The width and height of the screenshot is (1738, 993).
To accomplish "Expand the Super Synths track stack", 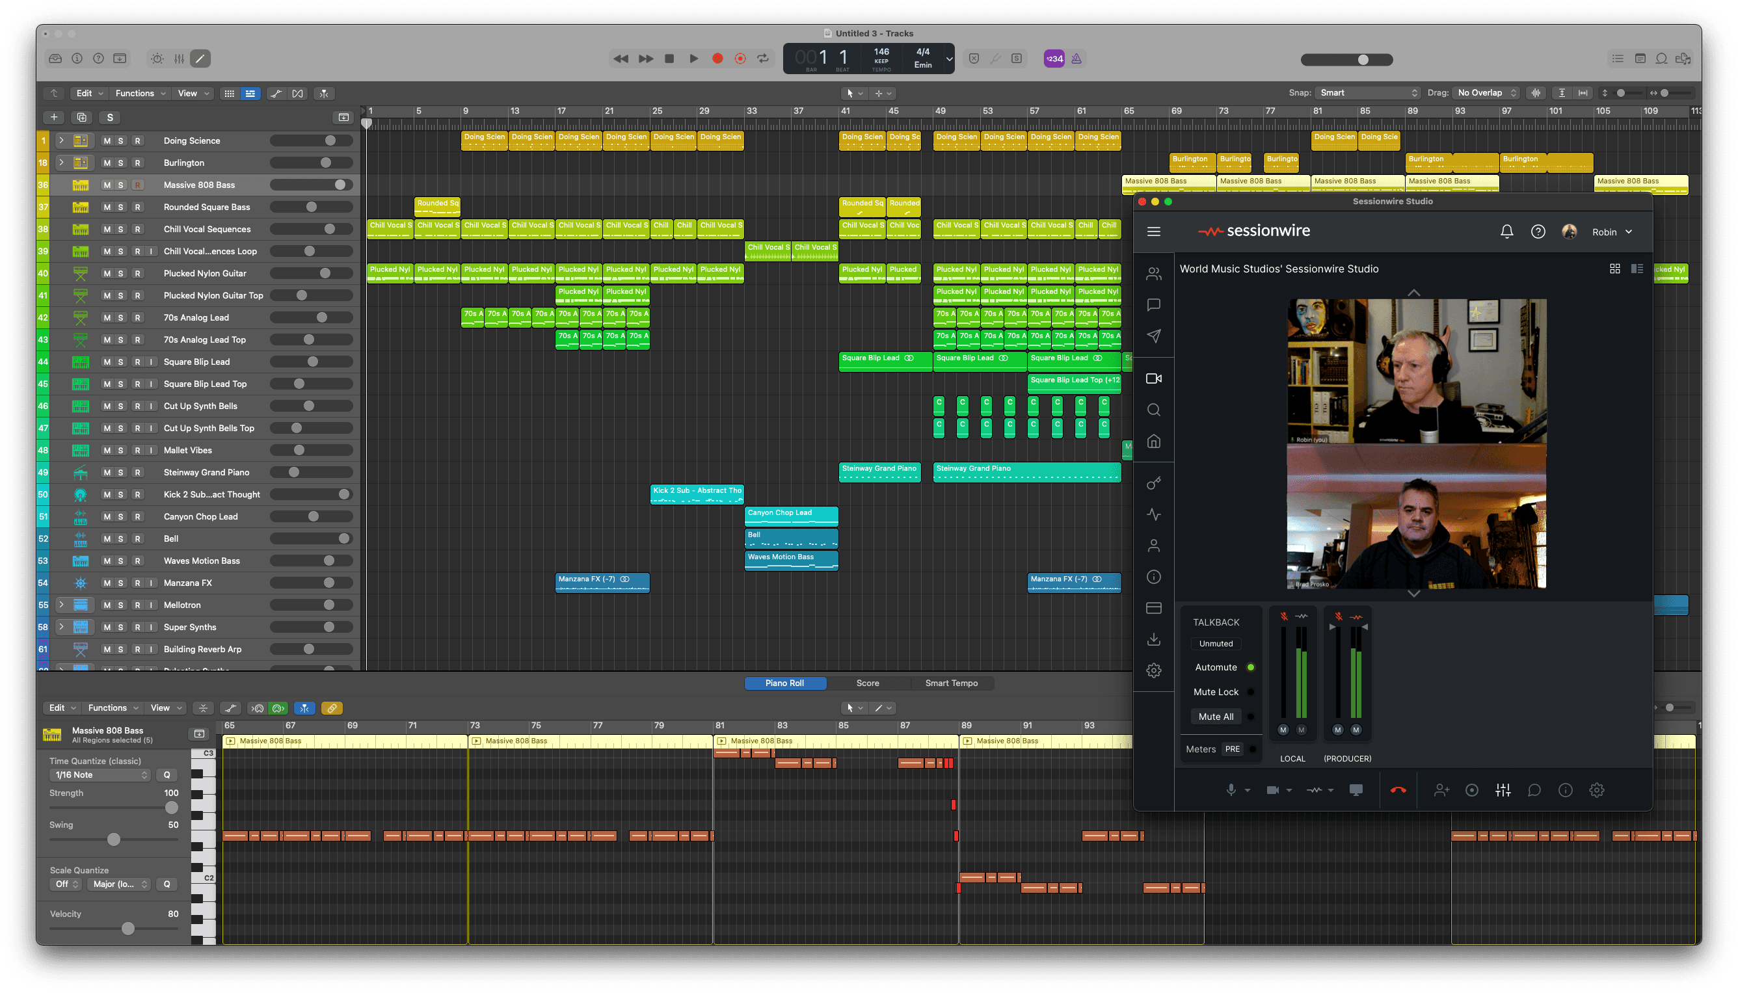I will [x=60, y=627].
